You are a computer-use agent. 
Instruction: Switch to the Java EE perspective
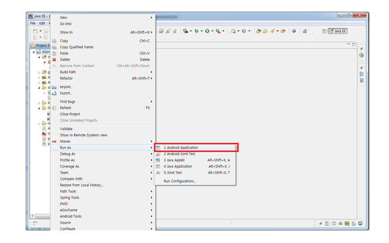pyautogui.click(x=337, y=31)
